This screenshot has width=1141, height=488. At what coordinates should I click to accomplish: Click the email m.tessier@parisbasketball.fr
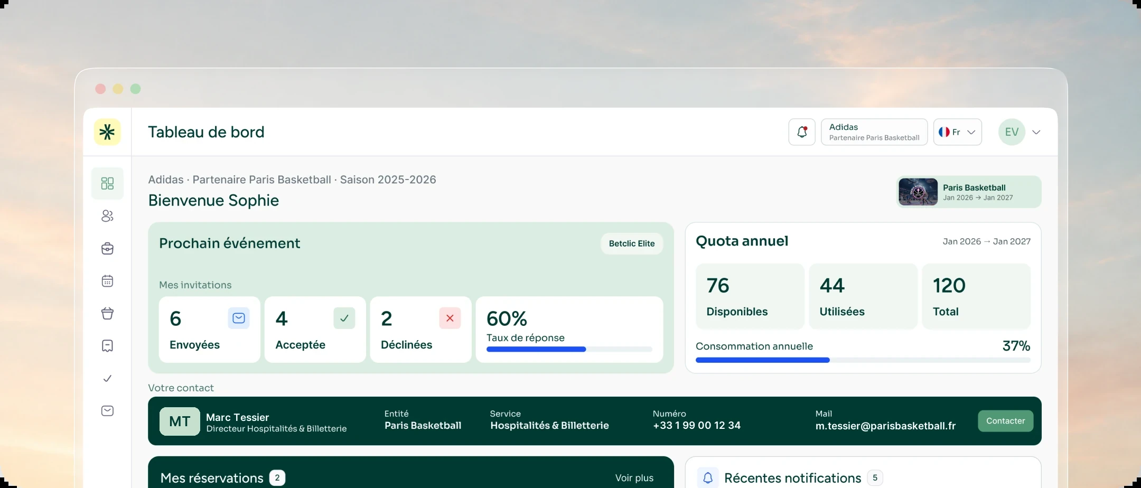(885, 426)
